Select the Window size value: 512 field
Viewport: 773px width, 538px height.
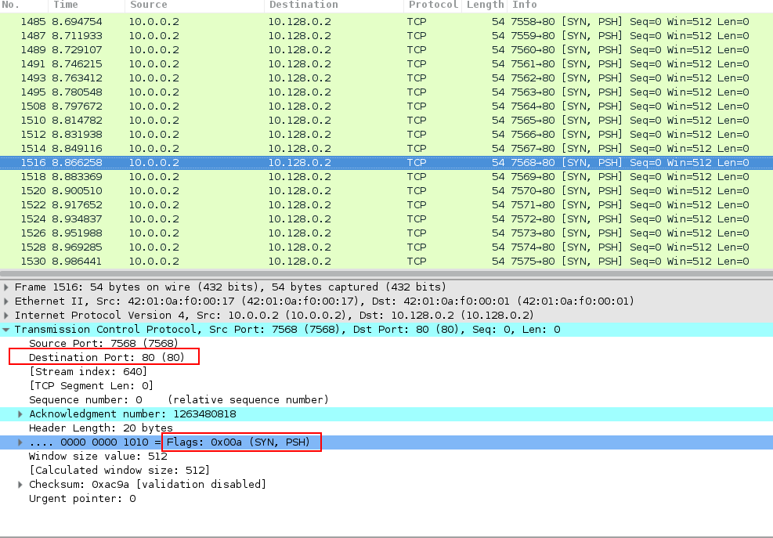387,456
